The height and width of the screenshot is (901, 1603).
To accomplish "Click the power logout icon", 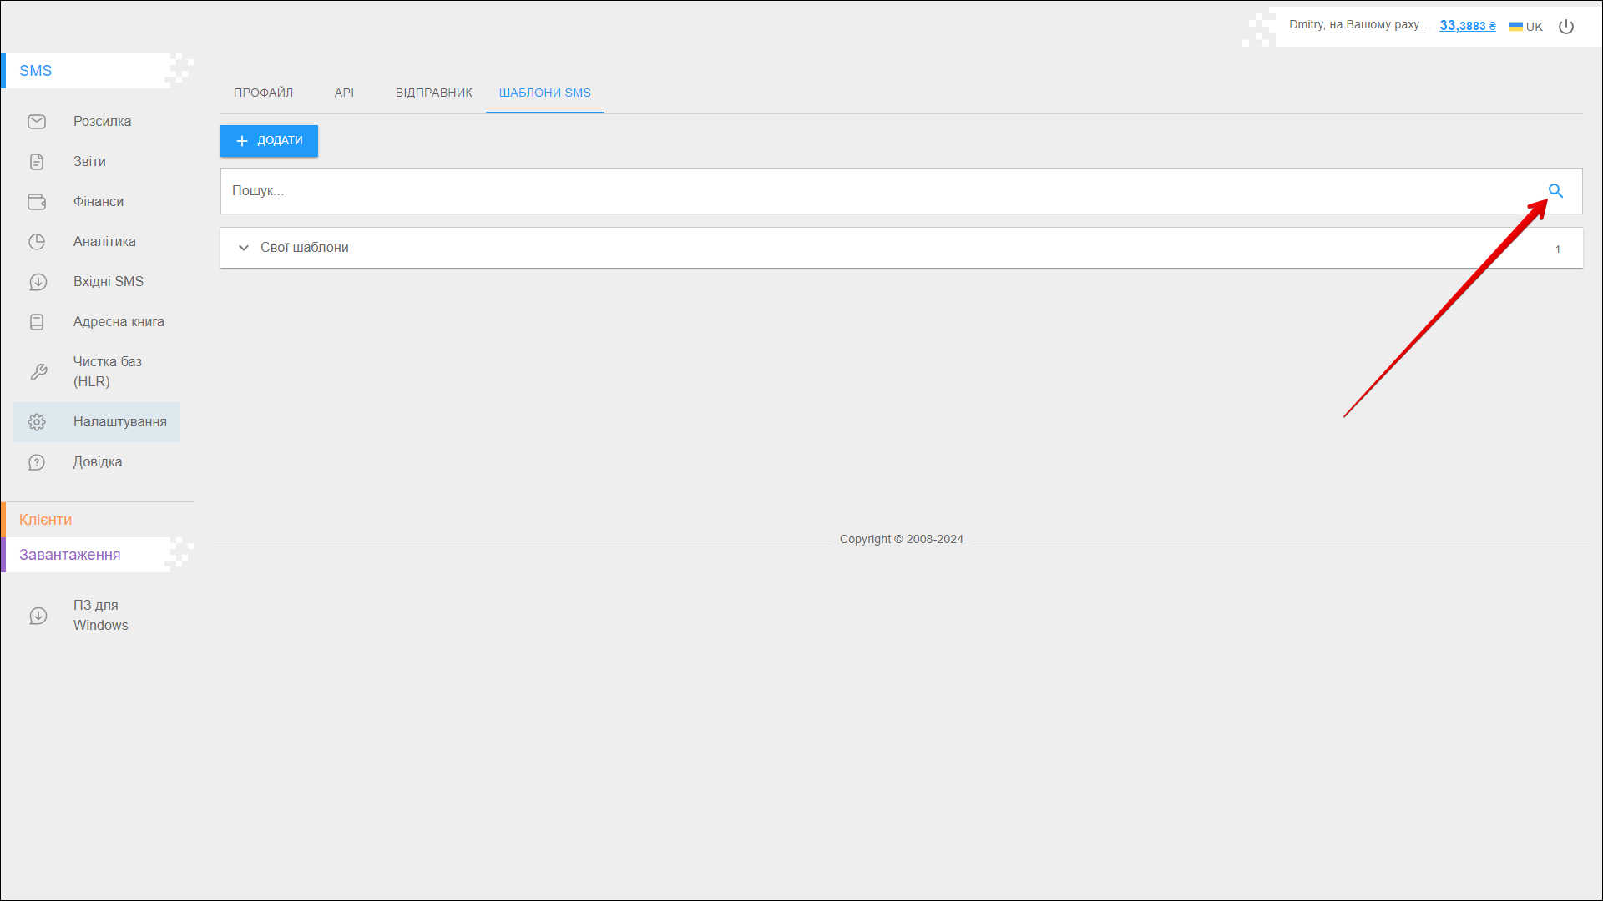I will (1566, 27).
